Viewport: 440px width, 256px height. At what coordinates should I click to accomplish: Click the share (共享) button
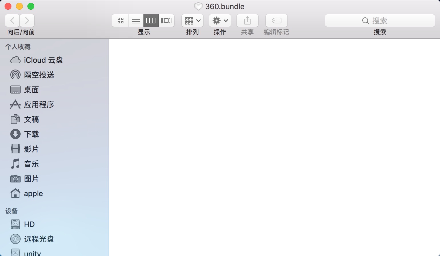(247, 21)
